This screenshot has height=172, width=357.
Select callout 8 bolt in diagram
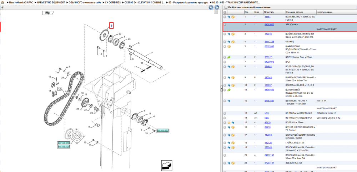[89, 126]
